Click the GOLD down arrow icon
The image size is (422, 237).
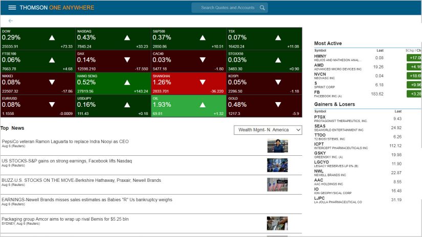tap(278, 105)
